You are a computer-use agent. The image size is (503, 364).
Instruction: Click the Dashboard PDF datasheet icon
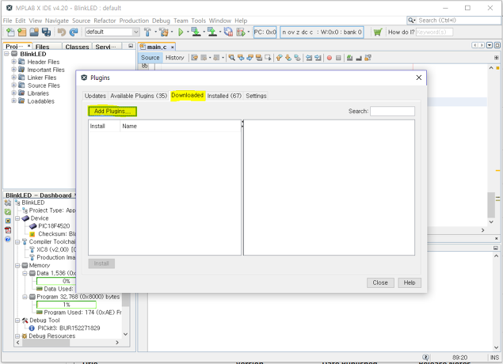(x=8, y=230)
